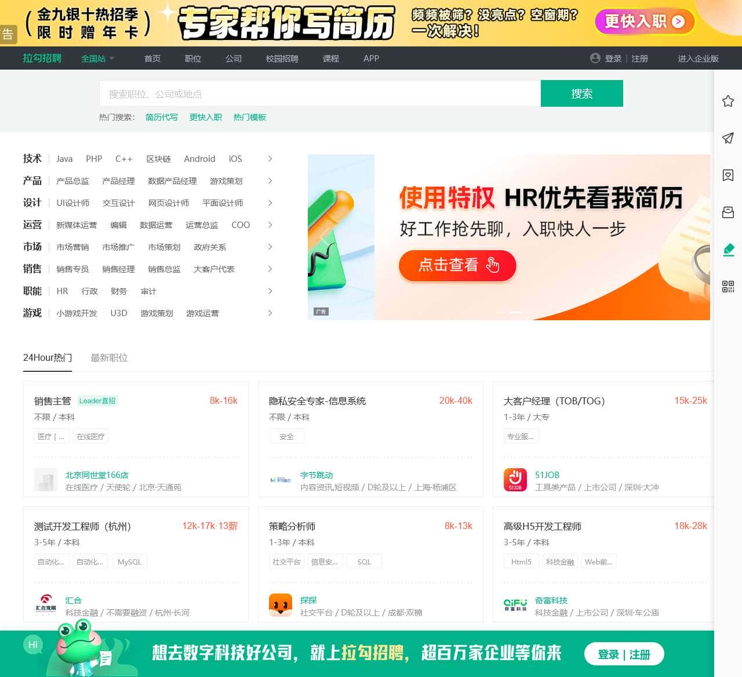Click the 字节跳动 company logo
This screenshot has height=677, width=742.
click(x=281, y=480)
